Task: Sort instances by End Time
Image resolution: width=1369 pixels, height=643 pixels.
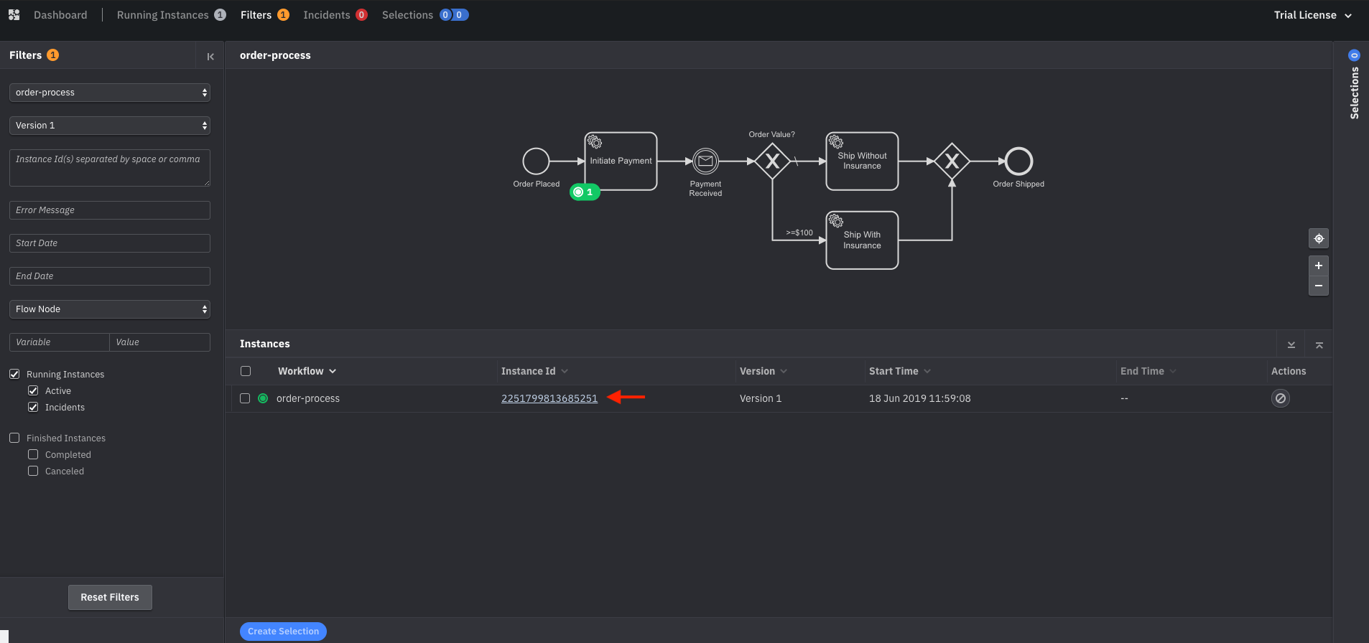Action: pos(1148,371)
